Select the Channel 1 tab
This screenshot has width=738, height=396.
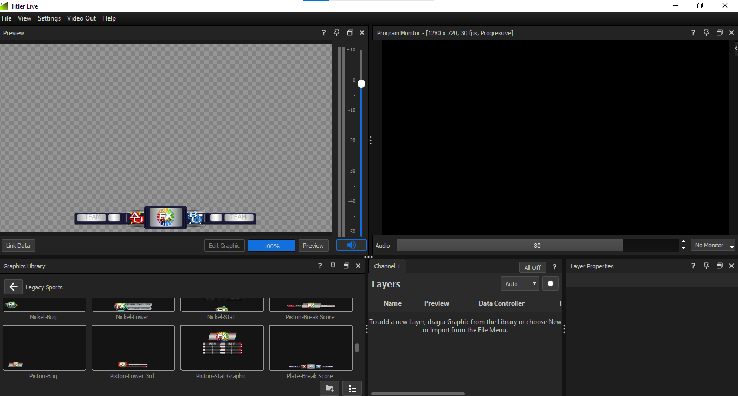coord(387,266)
